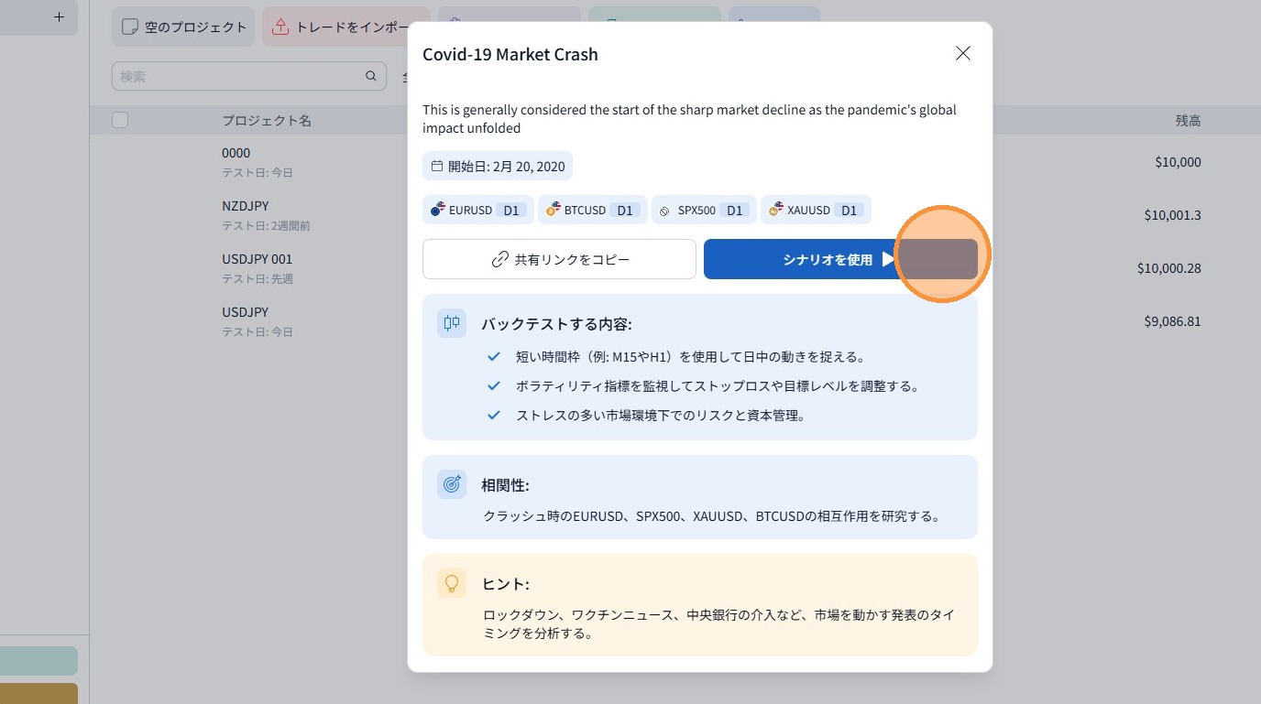1261x704 pixels.
Task: Close the Covid-19 Market Crash dialog
Action: [962, 54]
